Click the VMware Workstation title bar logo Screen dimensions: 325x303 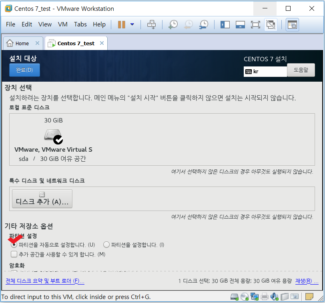tap(8, 9)
